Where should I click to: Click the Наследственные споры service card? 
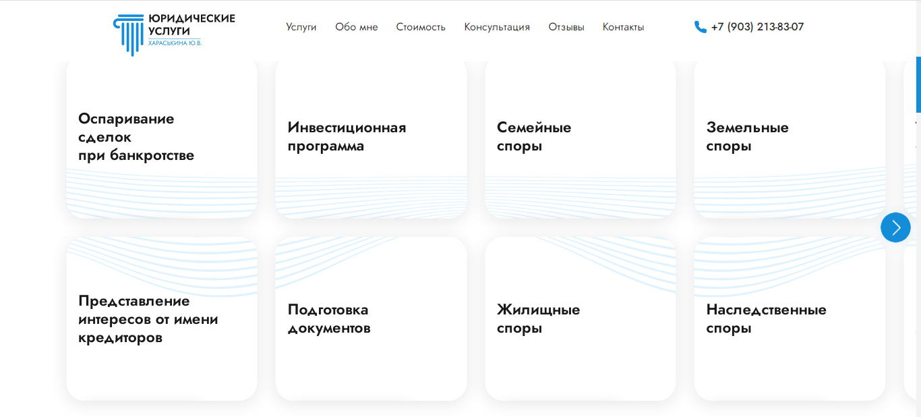tap(790, 318)
